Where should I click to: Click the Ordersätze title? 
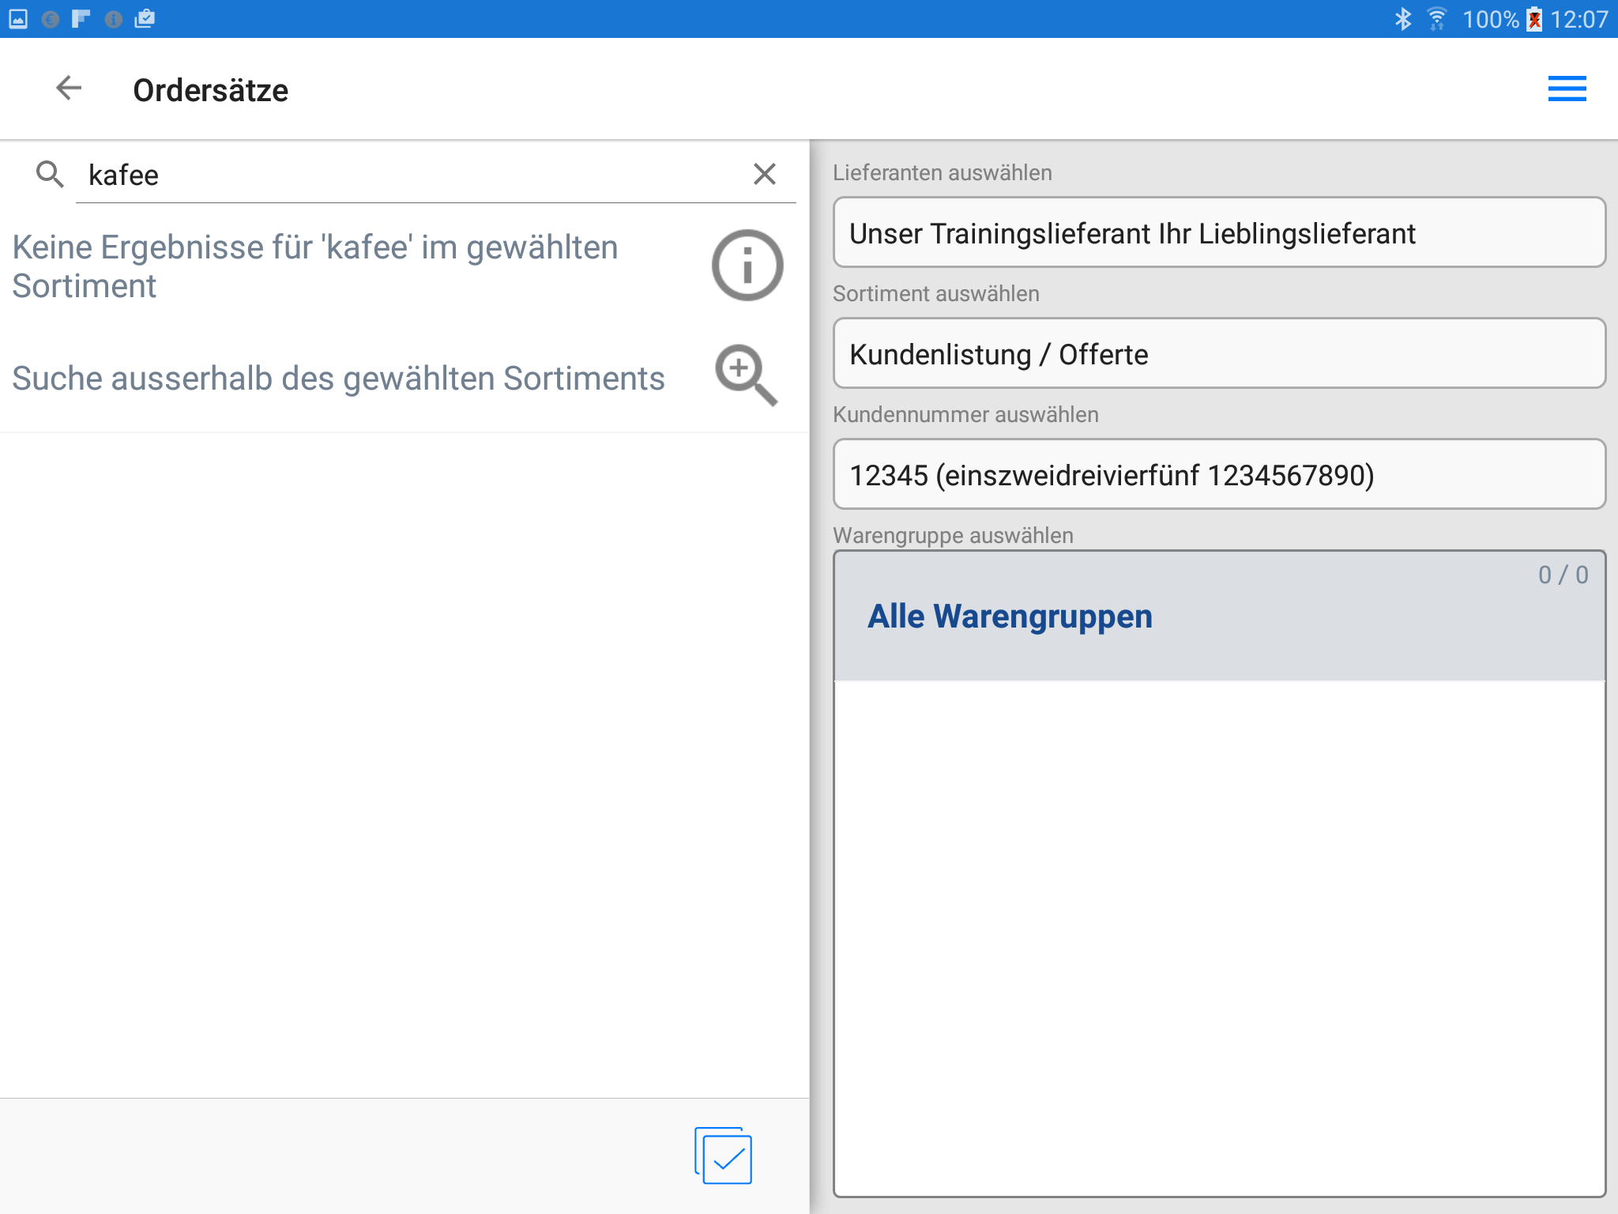tap(210, 90)
